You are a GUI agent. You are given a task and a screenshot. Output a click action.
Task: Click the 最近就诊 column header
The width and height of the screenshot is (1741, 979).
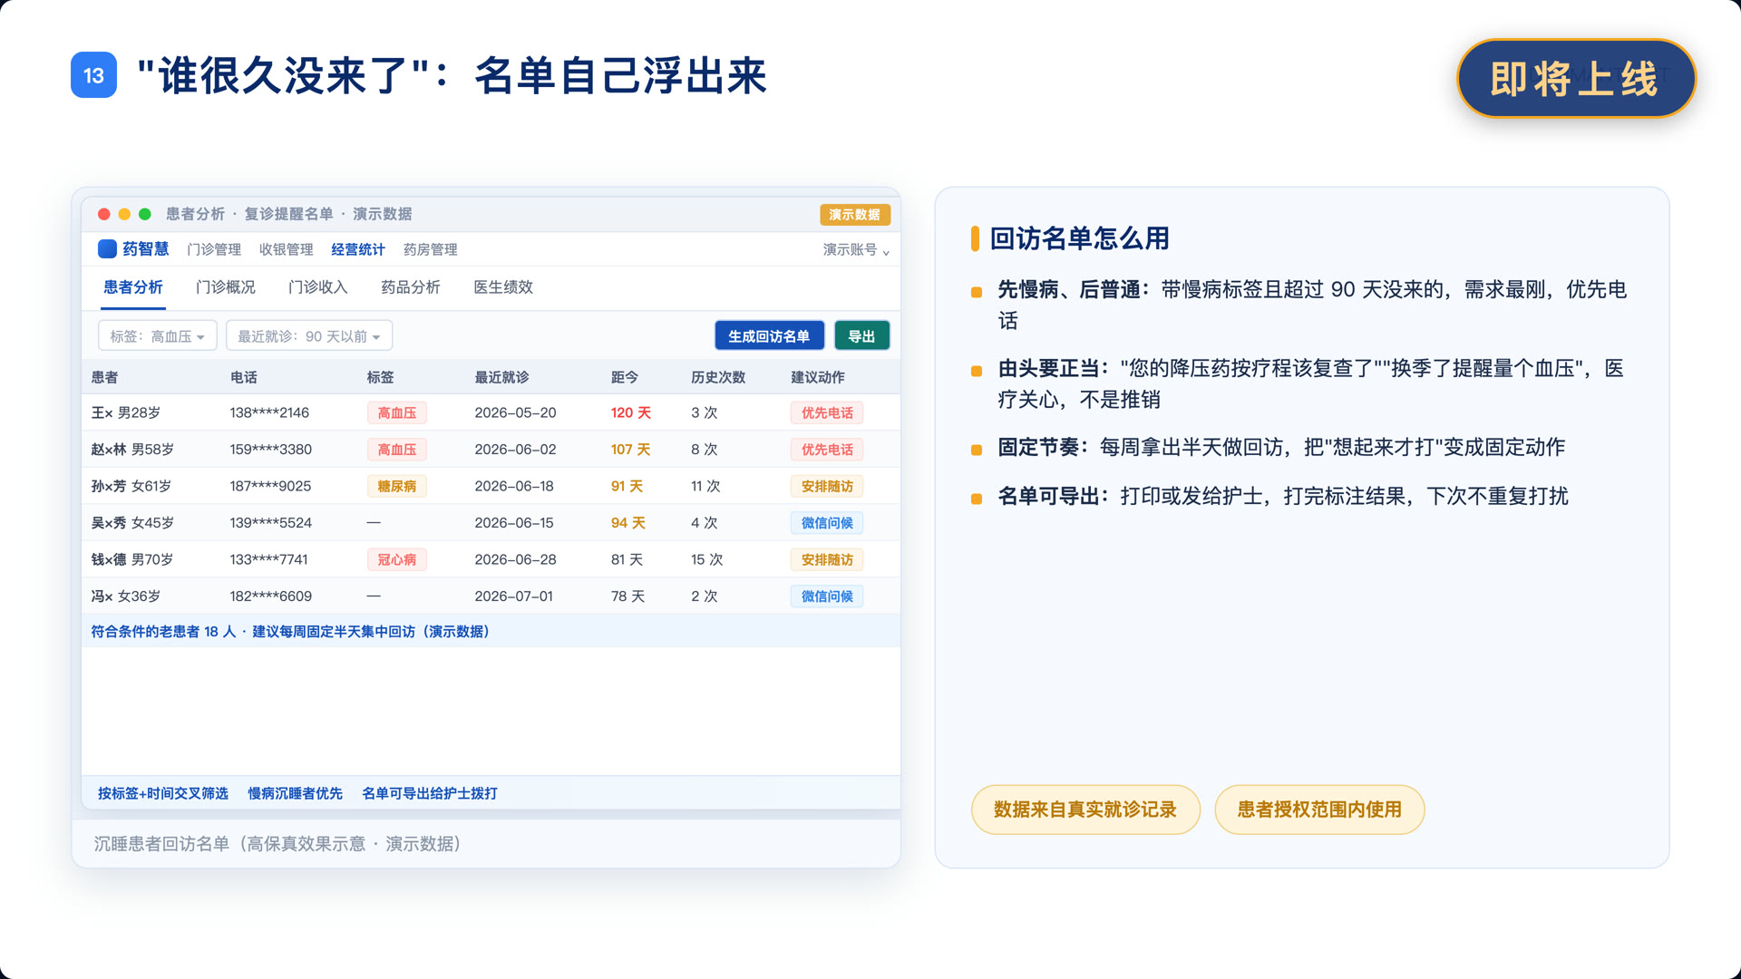[x=501, y=377]
